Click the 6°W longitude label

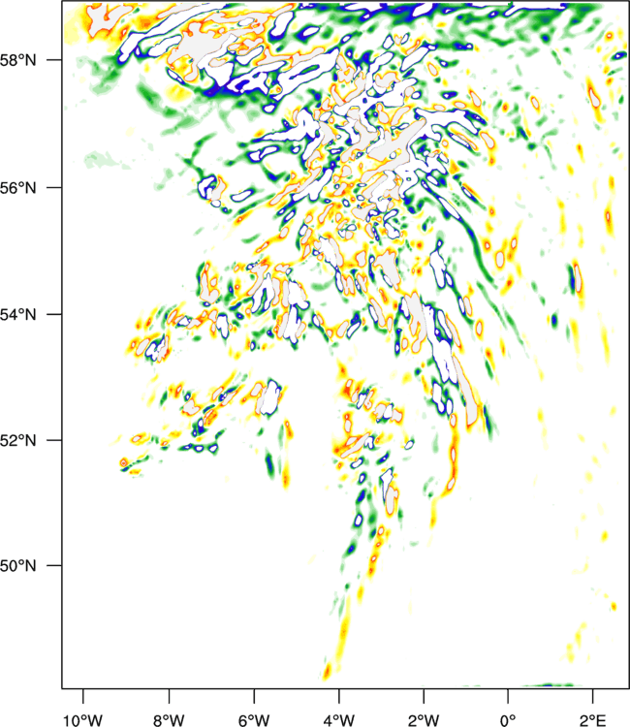(254, 719)
